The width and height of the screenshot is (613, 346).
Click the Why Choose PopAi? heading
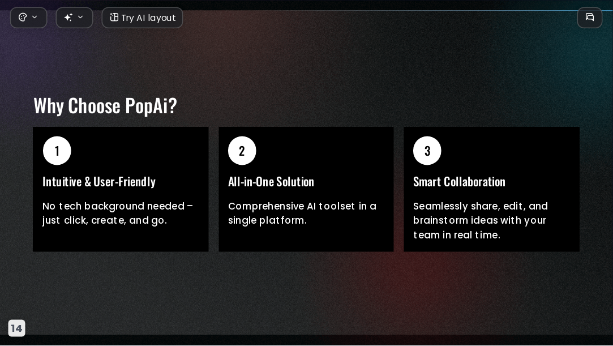click(x=105, y=105)
